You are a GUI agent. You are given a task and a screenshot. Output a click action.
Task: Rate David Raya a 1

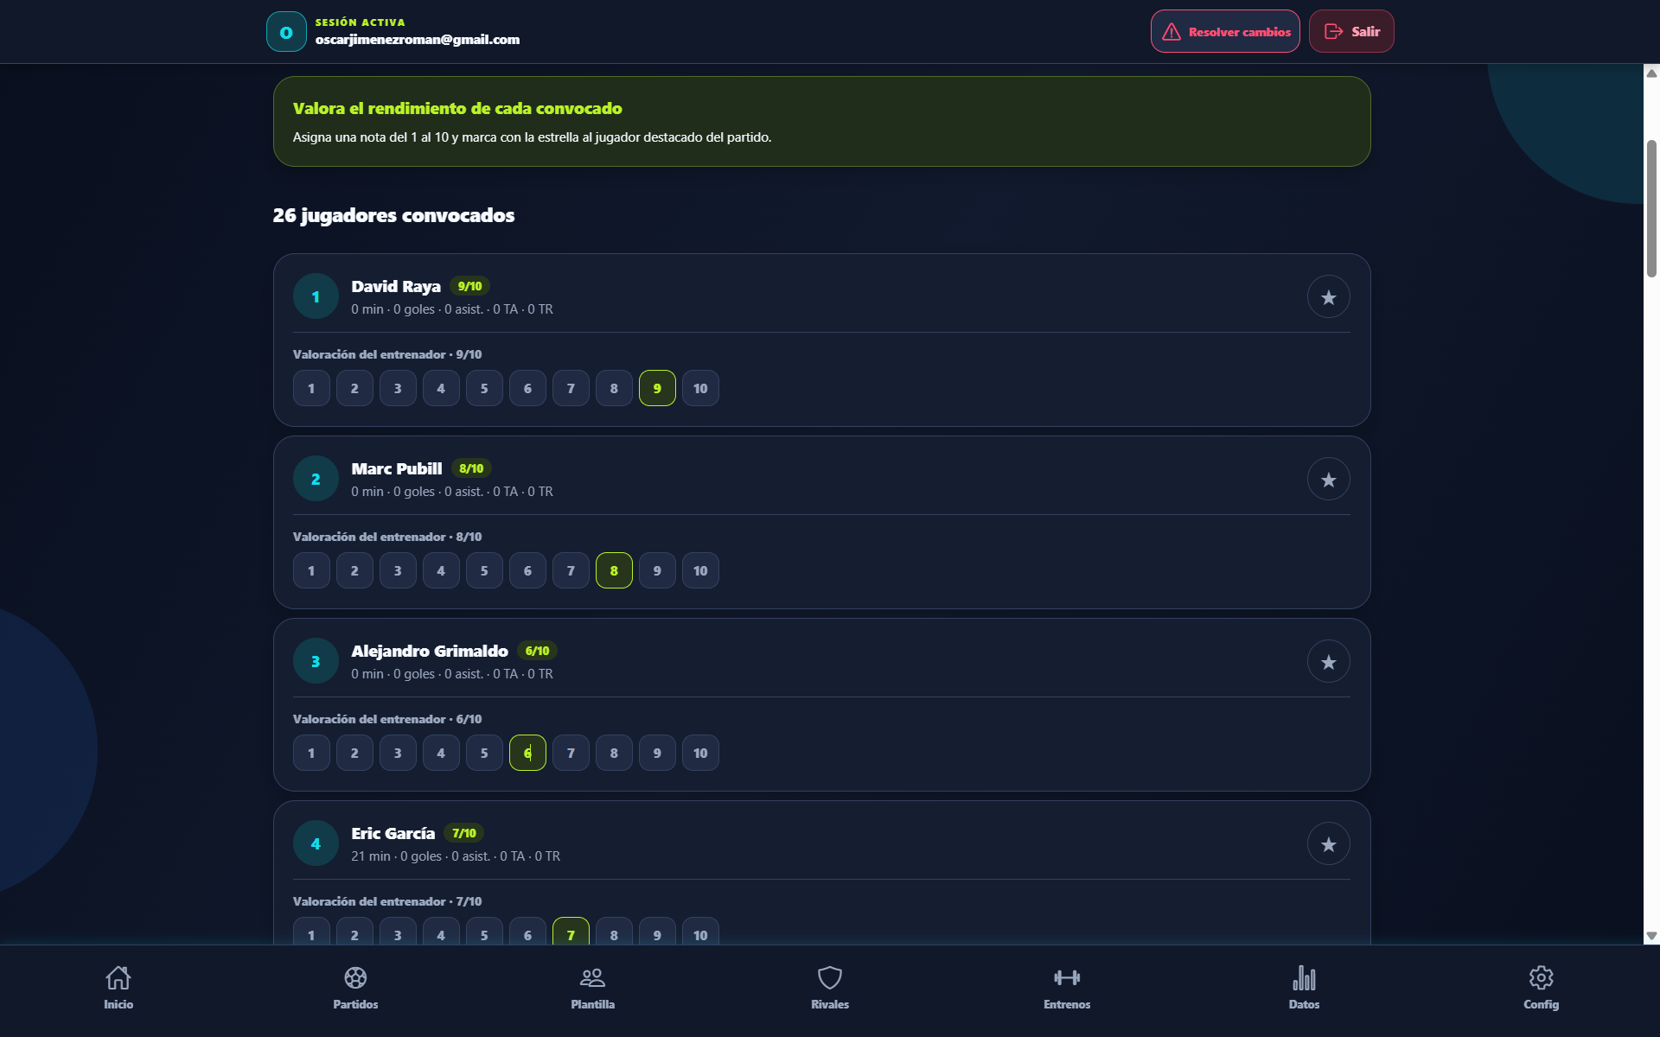click(x=311, y=388)
